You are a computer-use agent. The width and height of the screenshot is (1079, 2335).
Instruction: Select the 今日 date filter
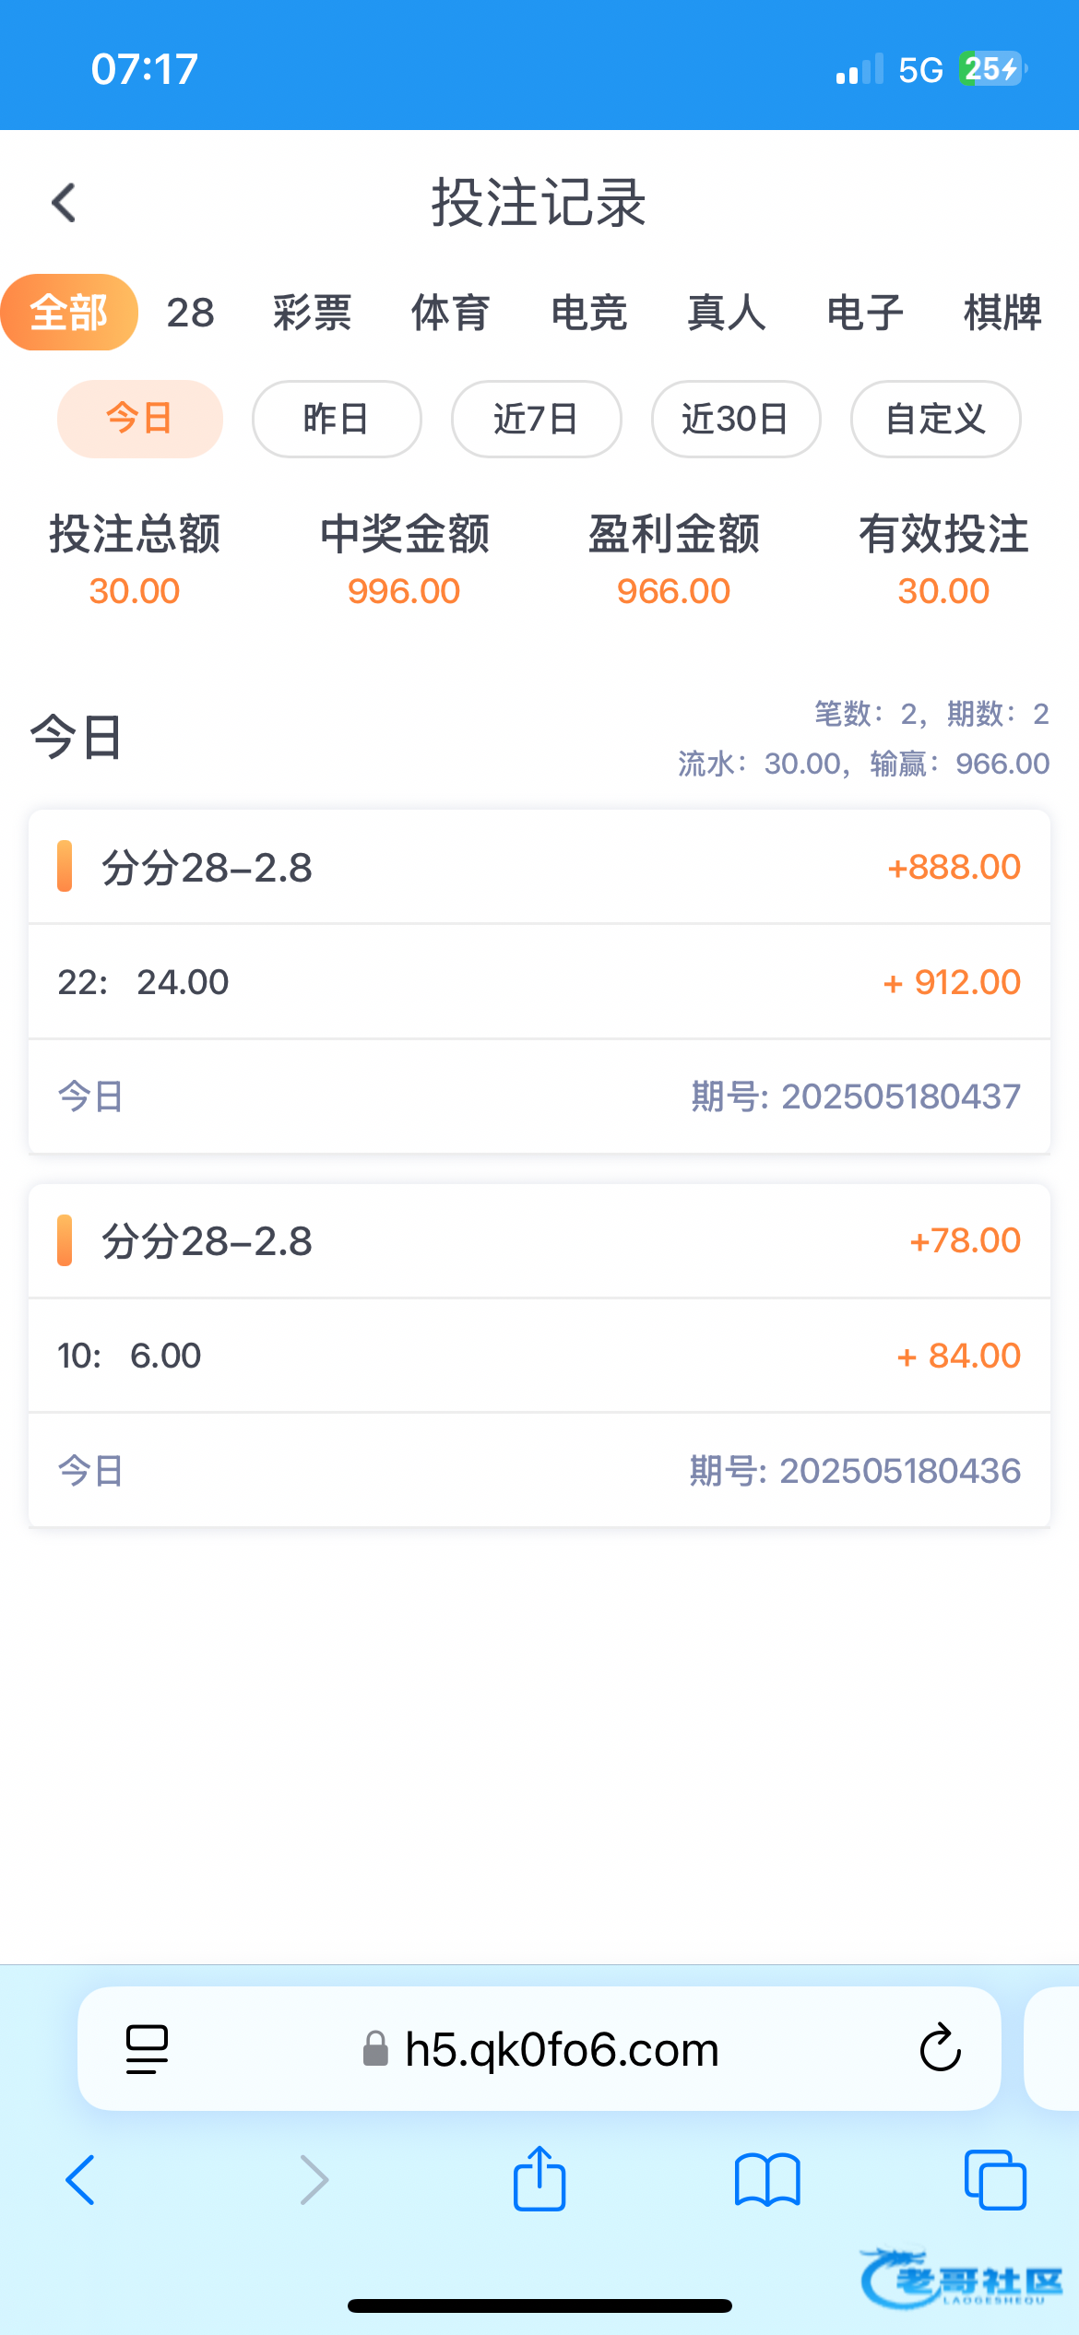tap(139, 419)
